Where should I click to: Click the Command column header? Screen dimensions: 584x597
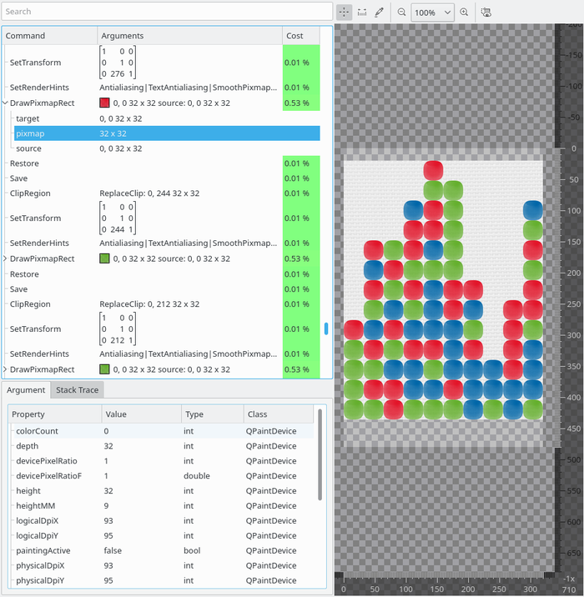(48, 36)
